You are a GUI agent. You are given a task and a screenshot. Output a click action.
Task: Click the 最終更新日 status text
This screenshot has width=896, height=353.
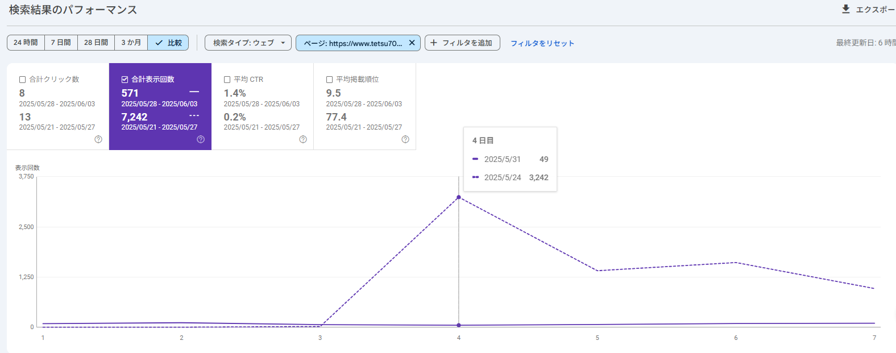click(x=866, y=43)
